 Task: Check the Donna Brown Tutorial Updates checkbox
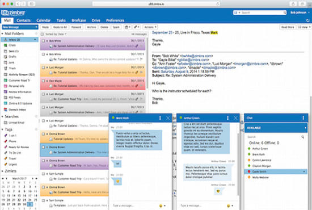tap(43, 134)
